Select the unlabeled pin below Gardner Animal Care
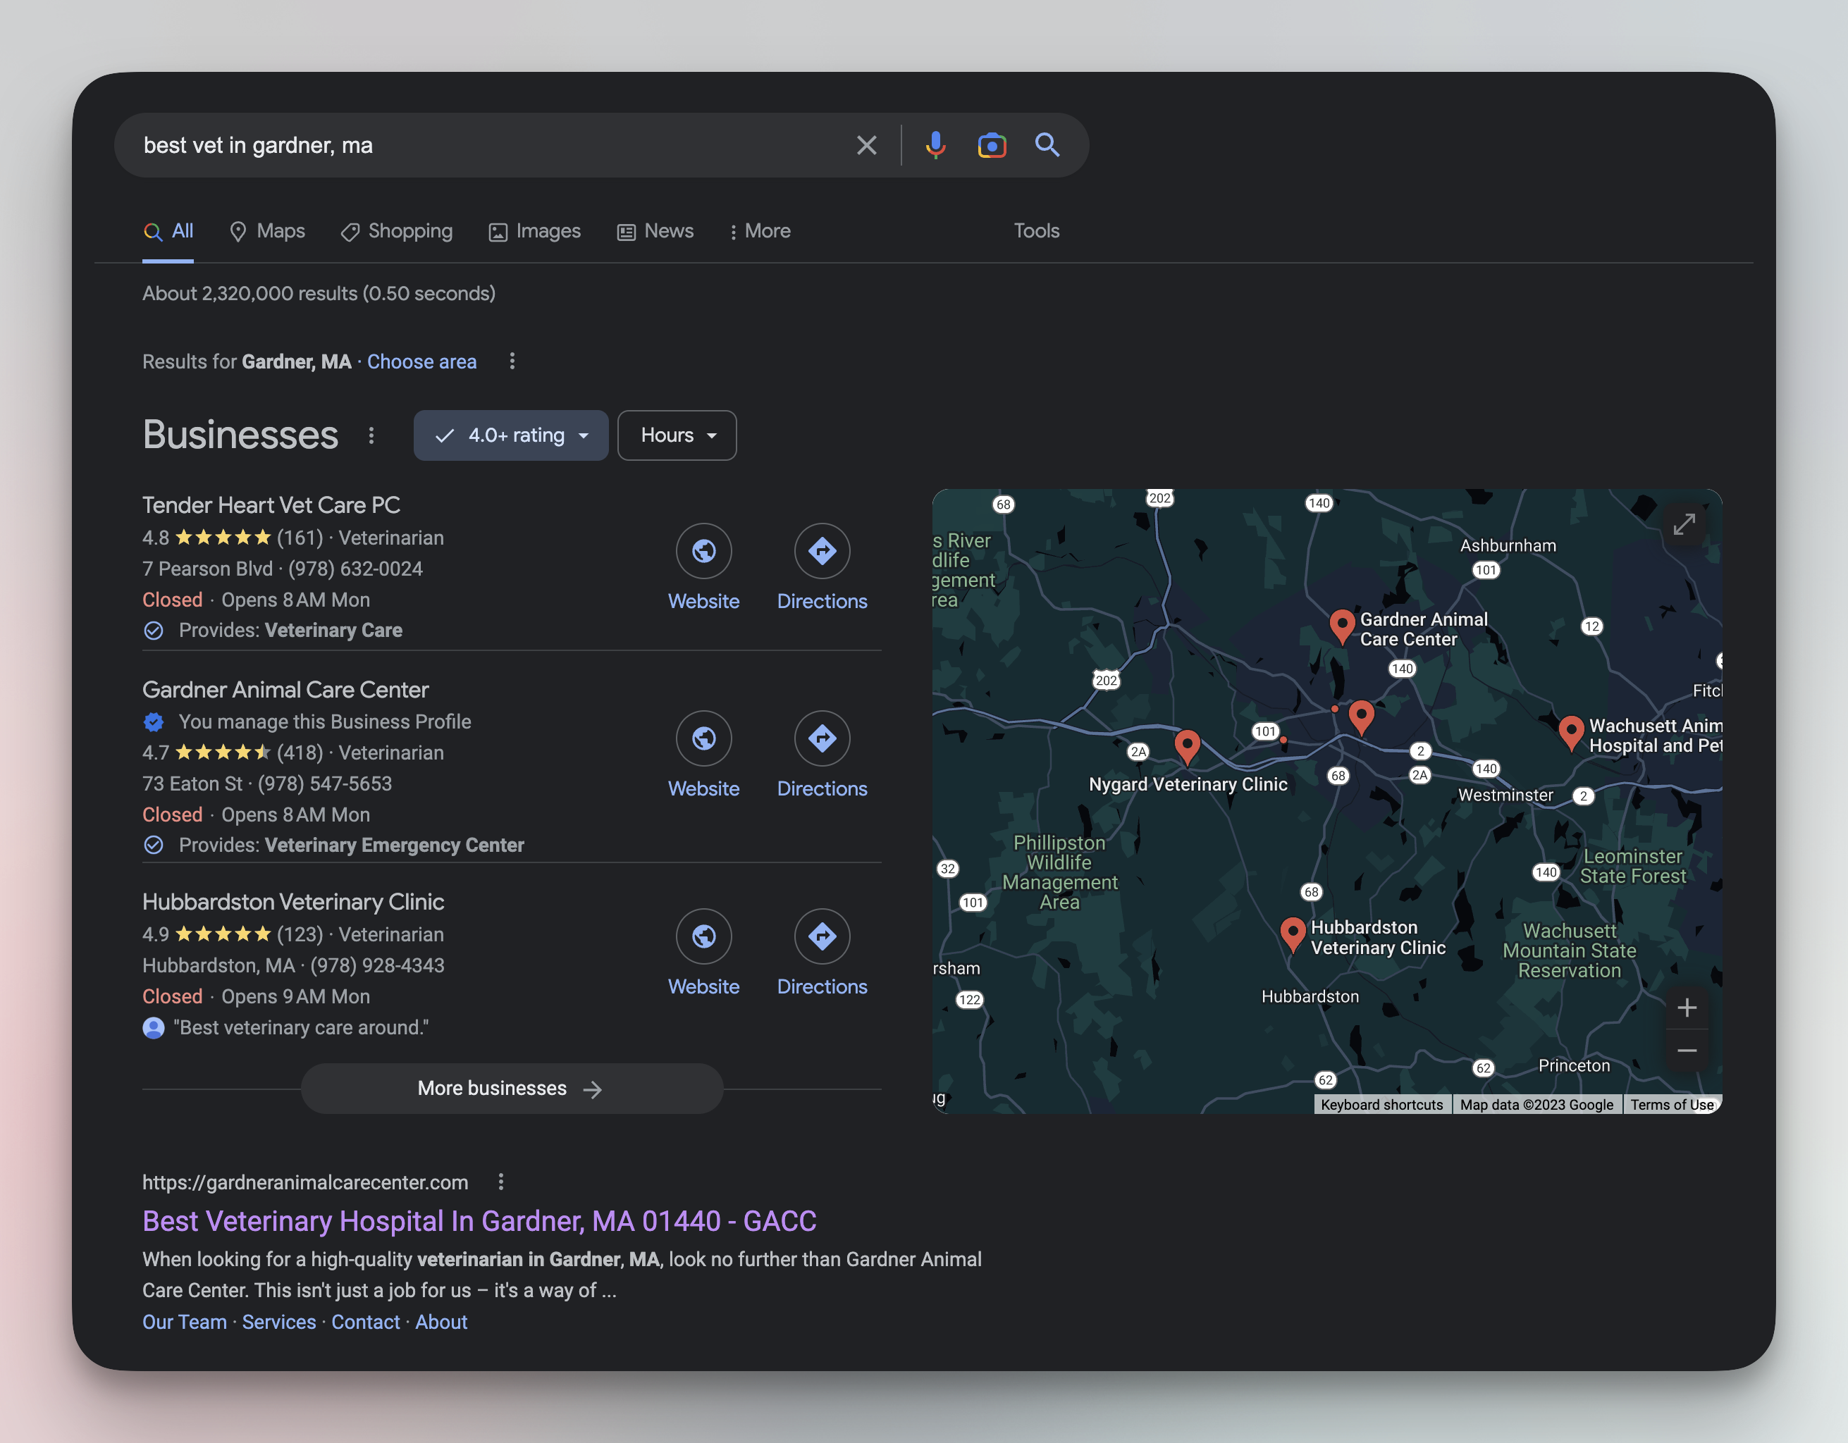 point(1360,718)
